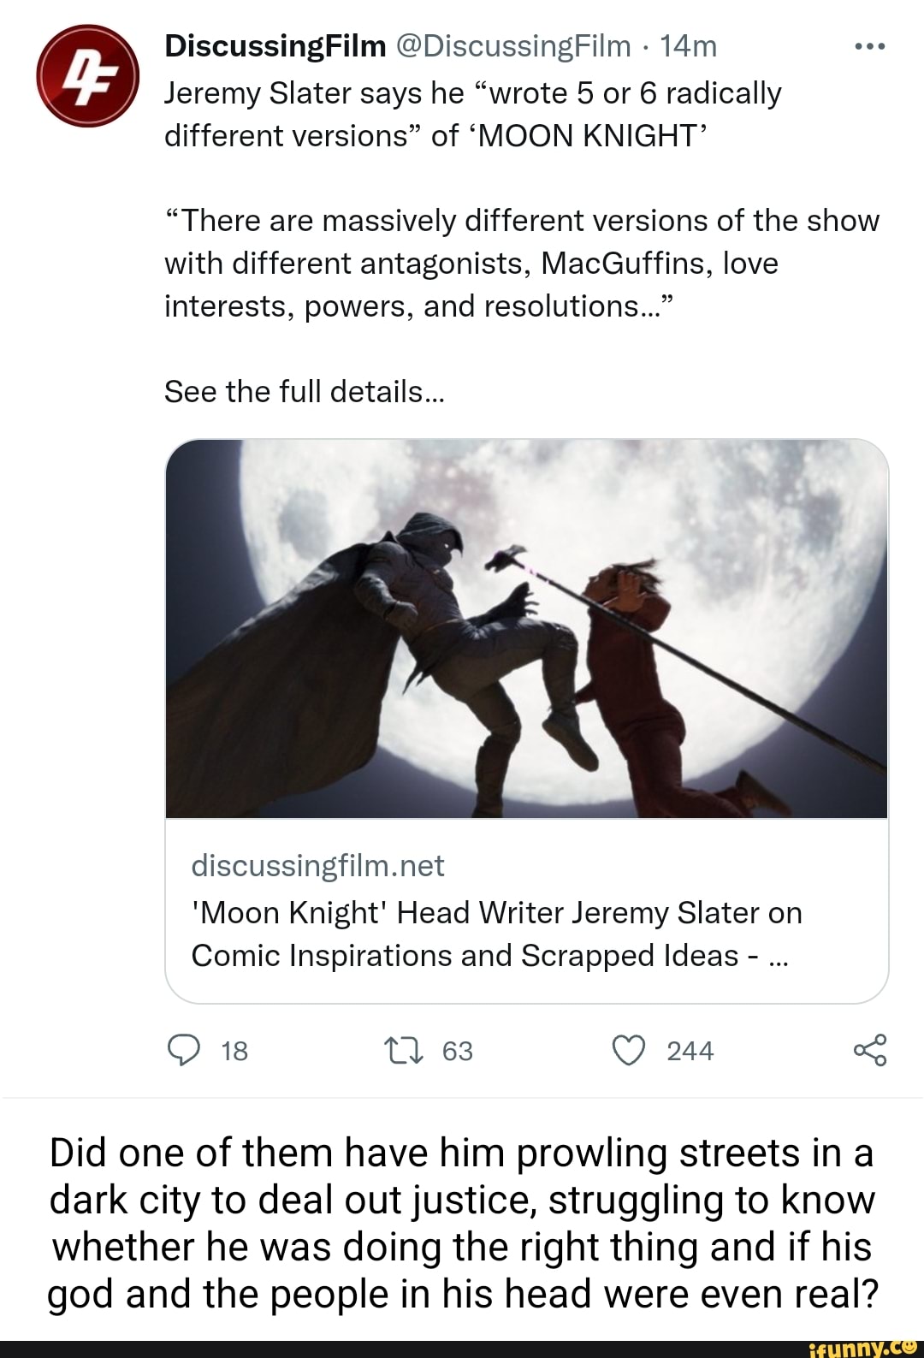This screenshot has width=924, height=1358.
Task: Open the 'Moon Knight' Head Writer article headline
Action: 496,934
